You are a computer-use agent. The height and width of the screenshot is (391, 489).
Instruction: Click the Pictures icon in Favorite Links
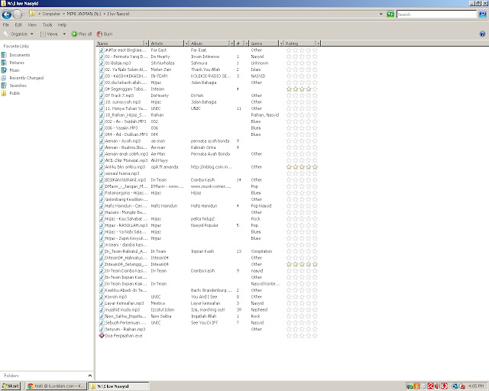[4, 63]
